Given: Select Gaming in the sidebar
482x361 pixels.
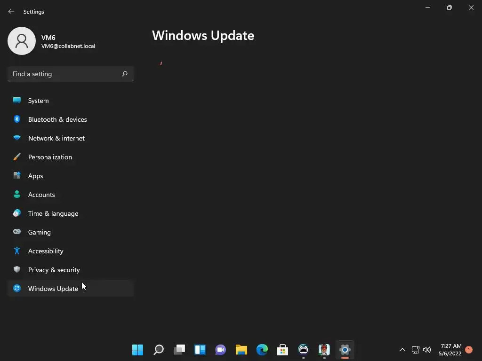Looking at the screenshot, I should 71,232.
